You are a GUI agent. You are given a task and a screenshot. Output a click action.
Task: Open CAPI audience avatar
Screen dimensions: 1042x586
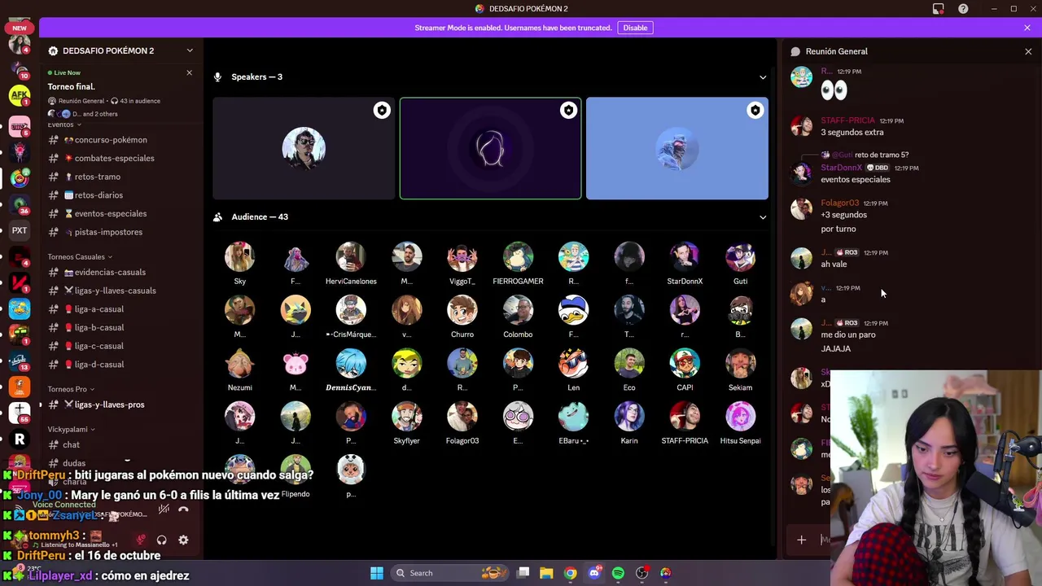685,364
